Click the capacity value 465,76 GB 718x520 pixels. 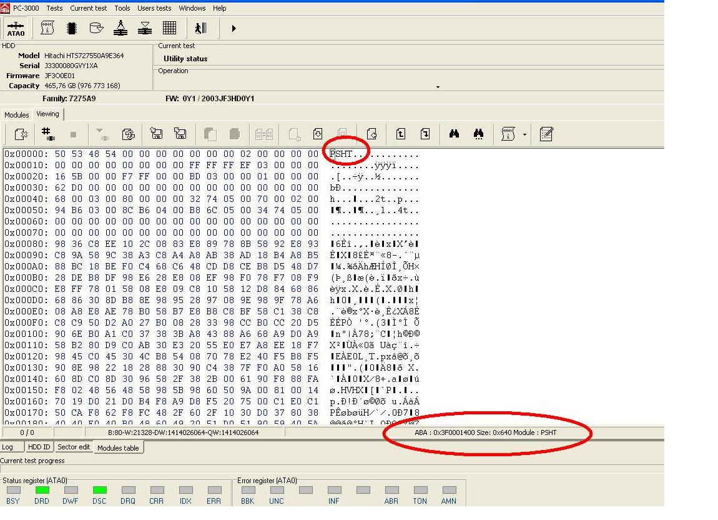point(82,86)
